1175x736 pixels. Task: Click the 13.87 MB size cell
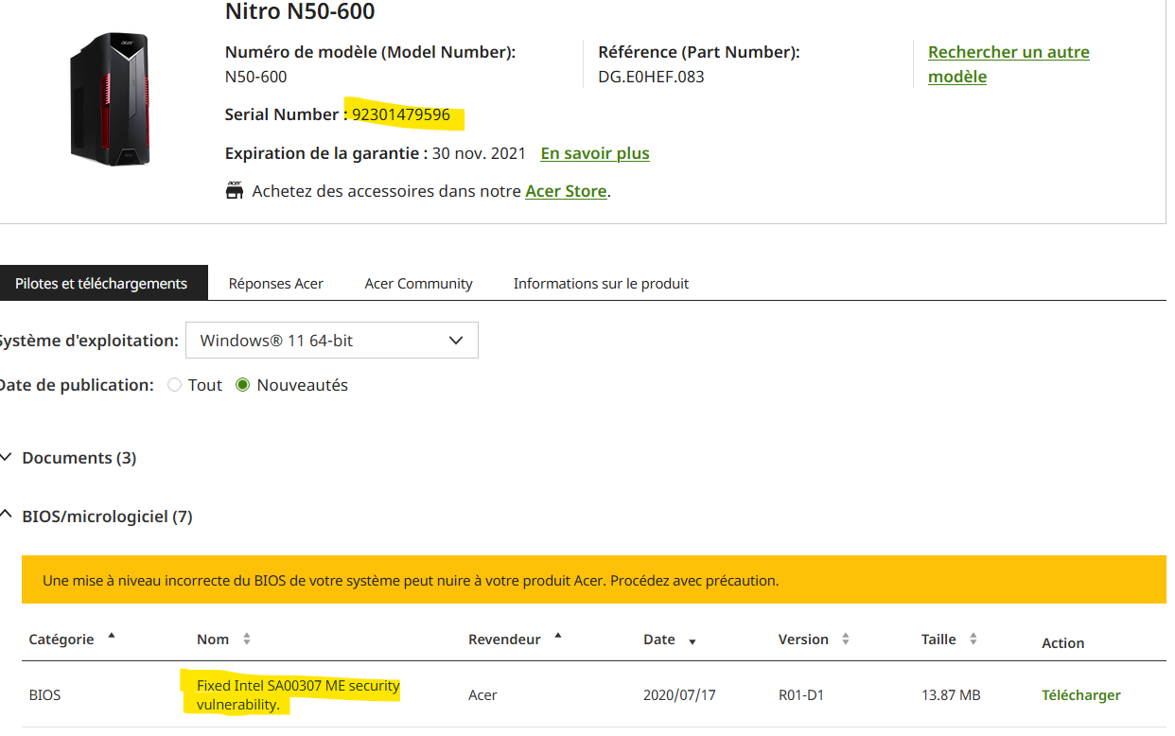pos(951,695)
